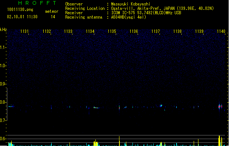Click time axis marker 1135
Viewport: 229px width, 146px height.
point(112,31)
